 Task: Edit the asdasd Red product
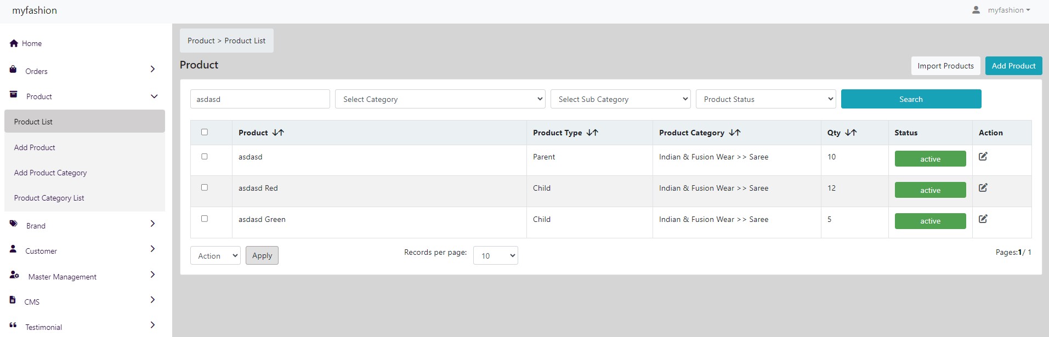[x=983, y=188]
